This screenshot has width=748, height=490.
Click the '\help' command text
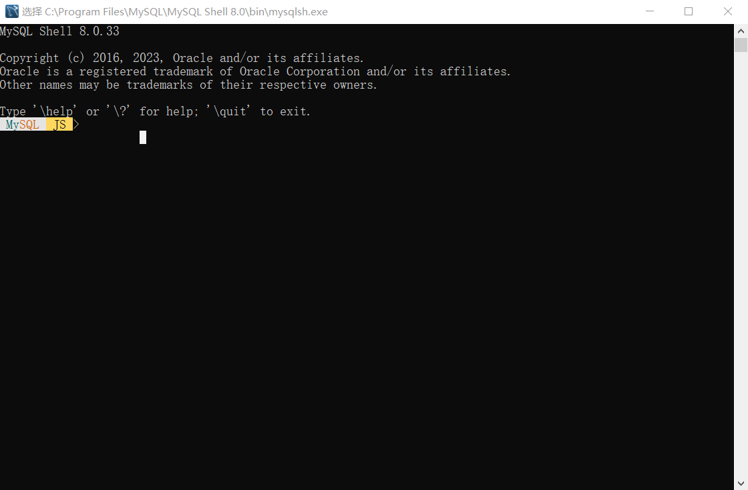click(x=54, y=111)
